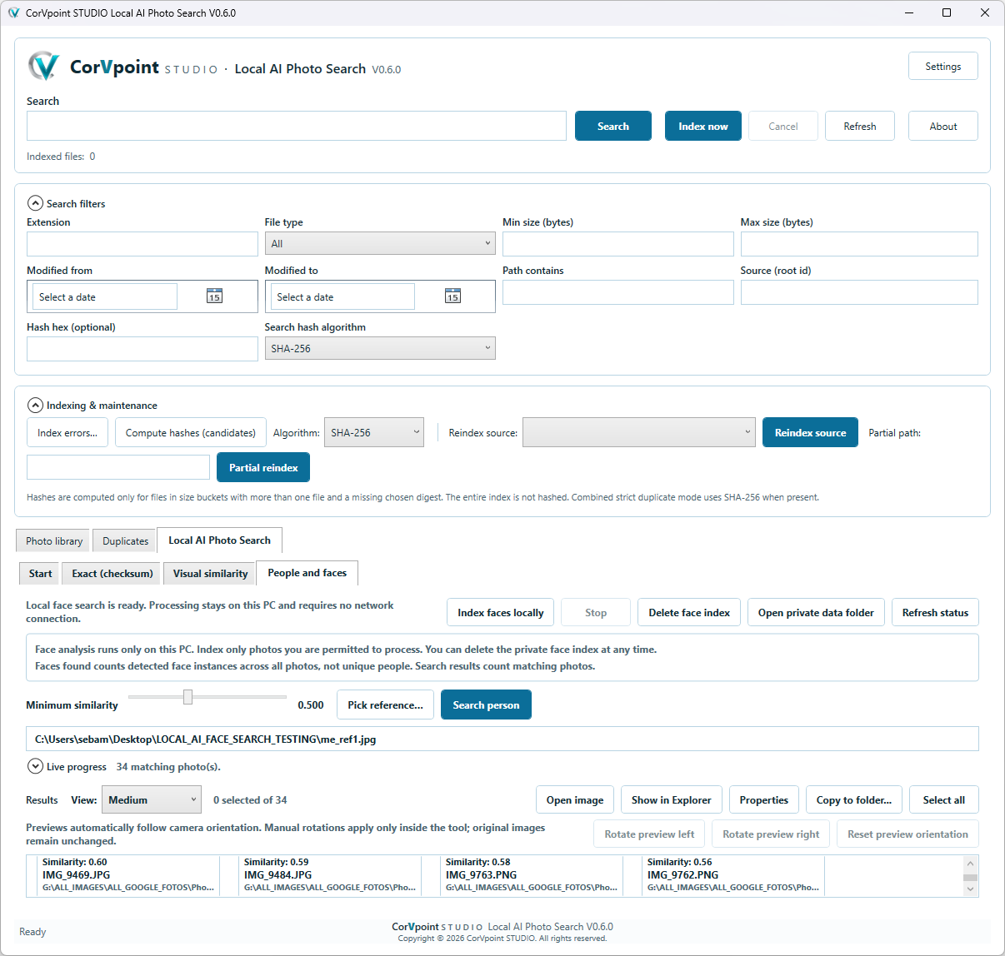Click the Minimum similarity slider handle
Viewport: 1005px width, 956px height.
(187, 697)
